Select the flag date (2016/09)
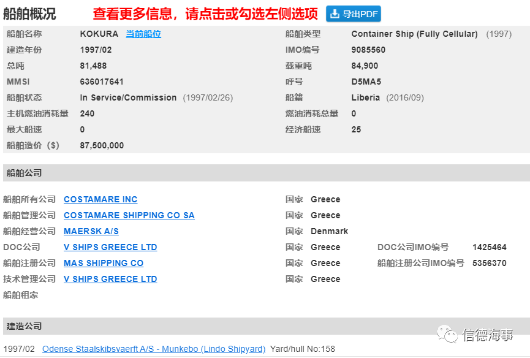Viewport: 530px width, 358px height. pos(405,97)
